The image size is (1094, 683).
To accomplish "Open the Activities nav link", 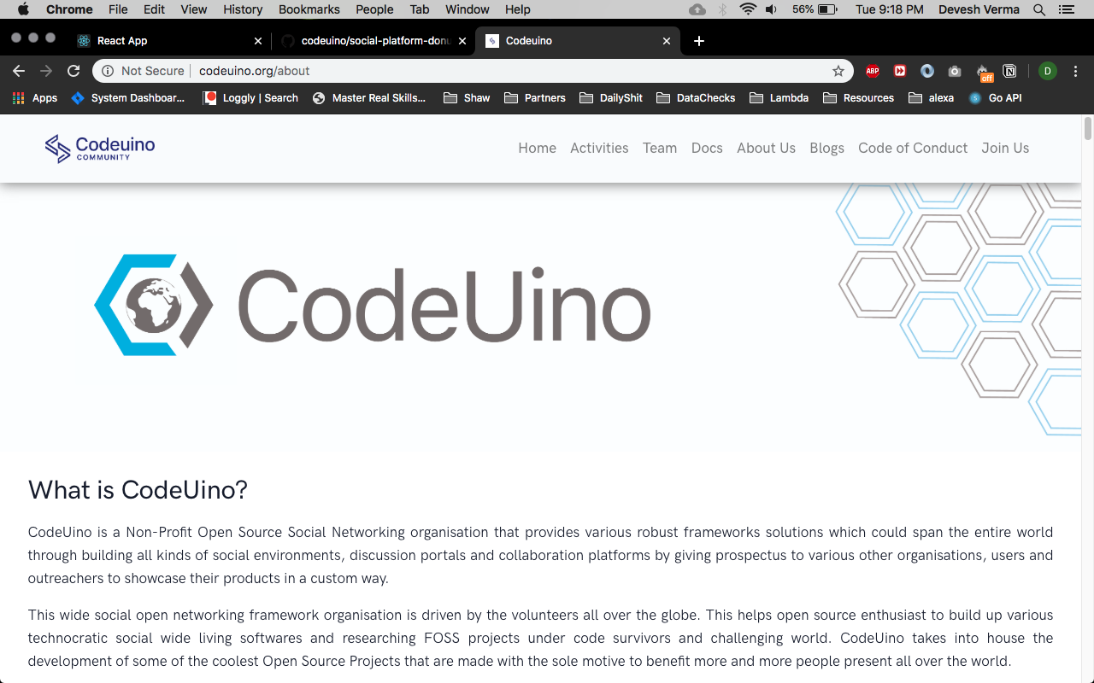I will (x=599, y=148).
